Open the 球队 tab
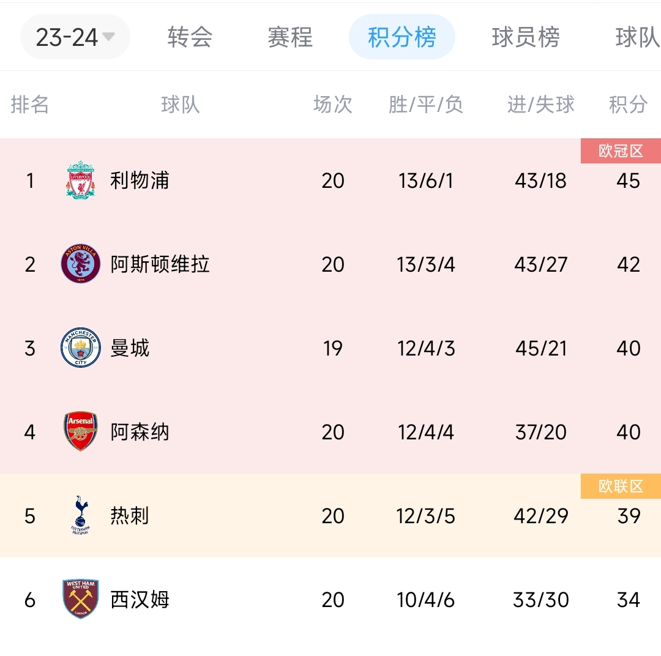 [x=637, y=37]
